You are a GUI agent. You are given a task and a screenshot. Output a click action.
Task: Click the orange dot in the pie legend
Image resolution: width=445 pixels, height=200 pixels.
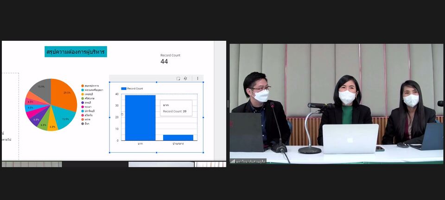(x=83, y=86)
